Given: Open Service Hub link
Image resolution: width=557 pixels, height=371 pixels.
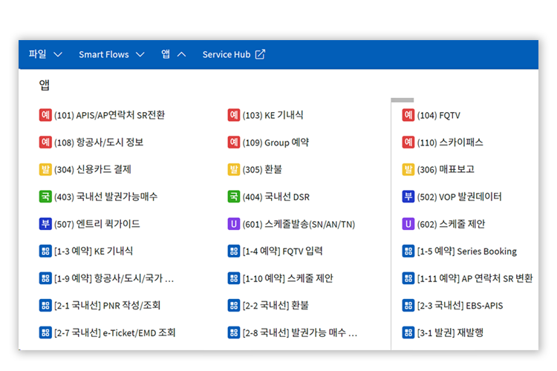Looking at the screenshot, I should coord(227,54).
